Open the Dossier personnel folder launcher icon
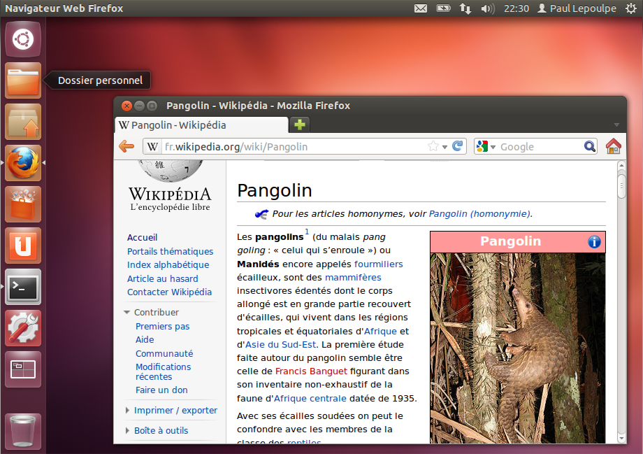This screenshot has height=454, width=643. [x=23, y=80]
